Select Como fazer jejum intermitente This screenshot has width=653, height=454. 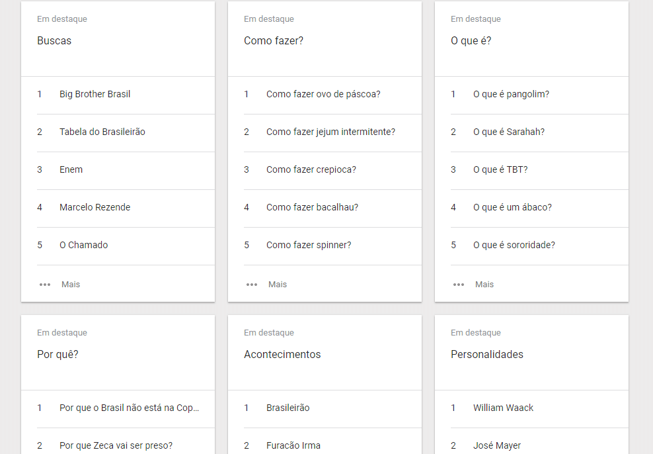click(330, 132)
